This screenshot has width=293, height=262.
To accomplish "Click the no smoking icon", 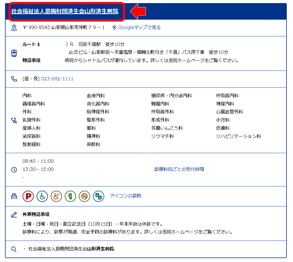I will 85,196.
